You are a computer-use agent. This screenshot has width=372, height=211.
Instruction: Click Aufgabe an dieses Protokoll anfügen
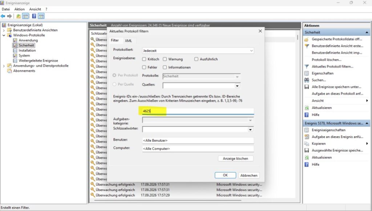click(x=337, y=94)
